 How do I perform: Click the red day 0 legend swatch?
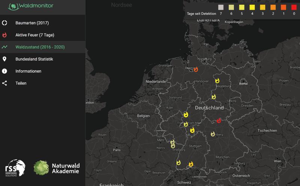pos(294,7)
